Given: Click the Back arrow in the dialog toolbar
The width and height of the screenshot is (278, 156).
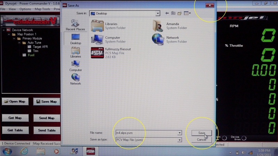Looking at the screenshot, I should 167,13.
